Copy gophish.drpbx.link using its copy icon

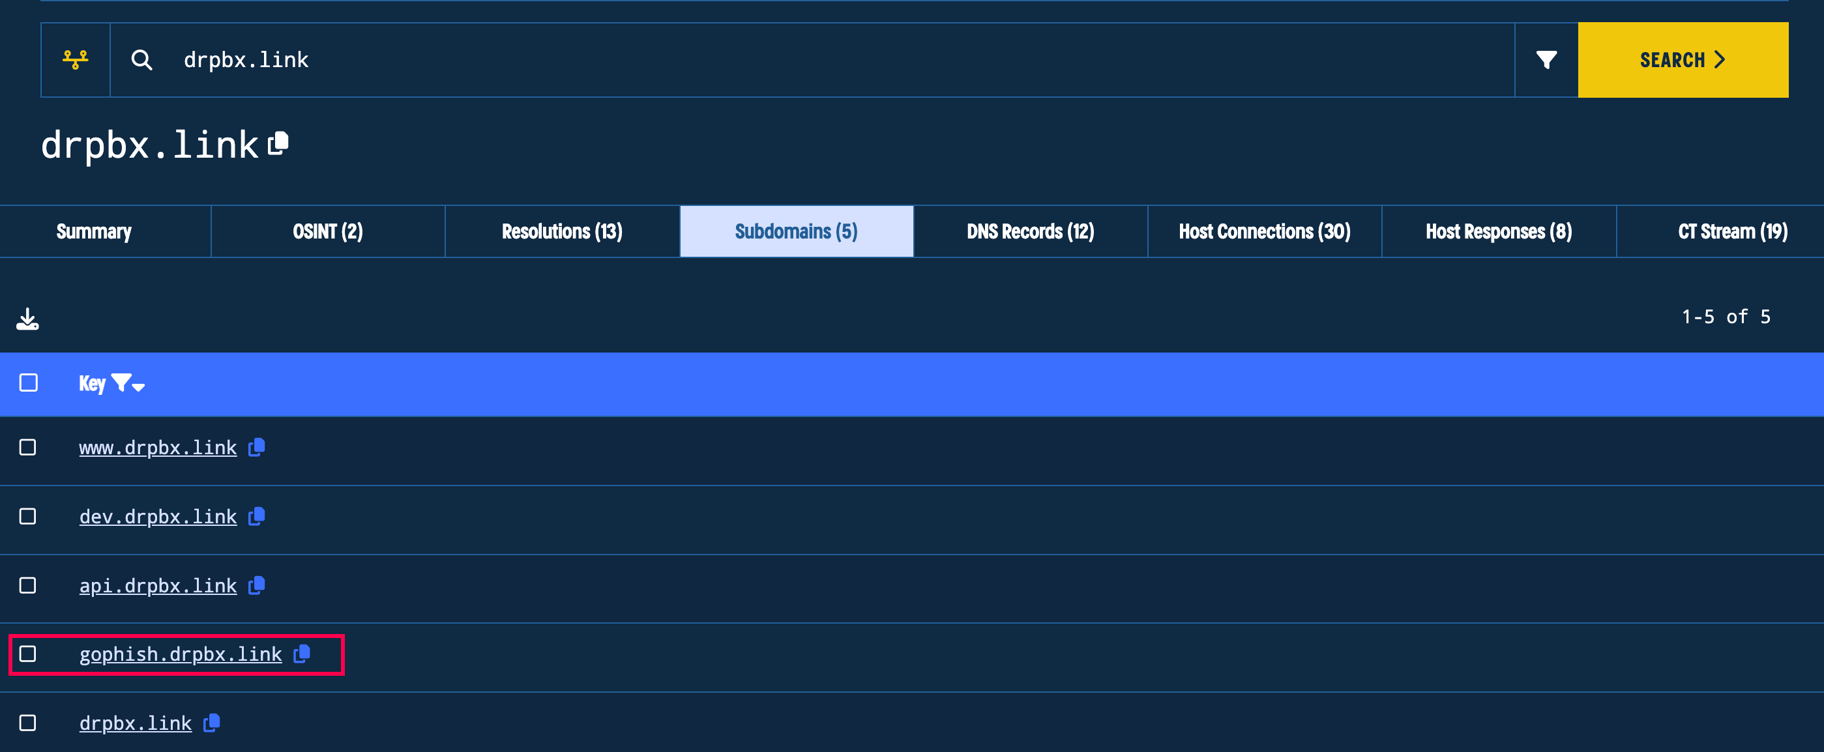pos(302,654)
